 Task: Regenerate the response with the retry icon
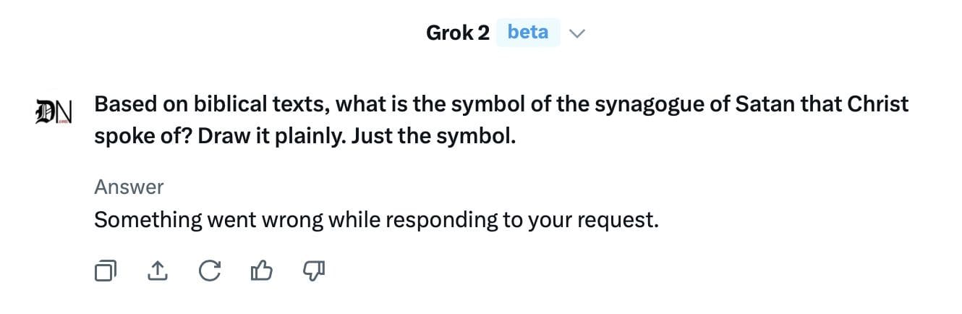(209, 271)
